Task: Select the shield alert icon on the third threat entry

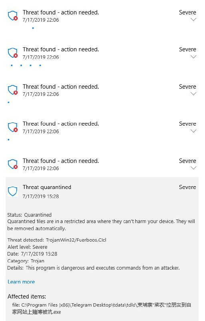Action: (x=13, y=90)
